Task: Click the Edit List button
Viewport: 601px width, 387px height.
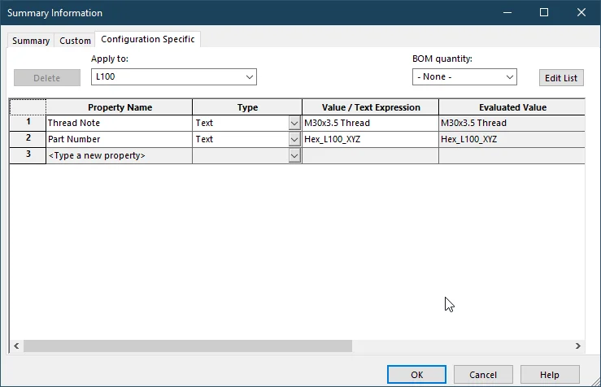Action: [x=560, y=78]
